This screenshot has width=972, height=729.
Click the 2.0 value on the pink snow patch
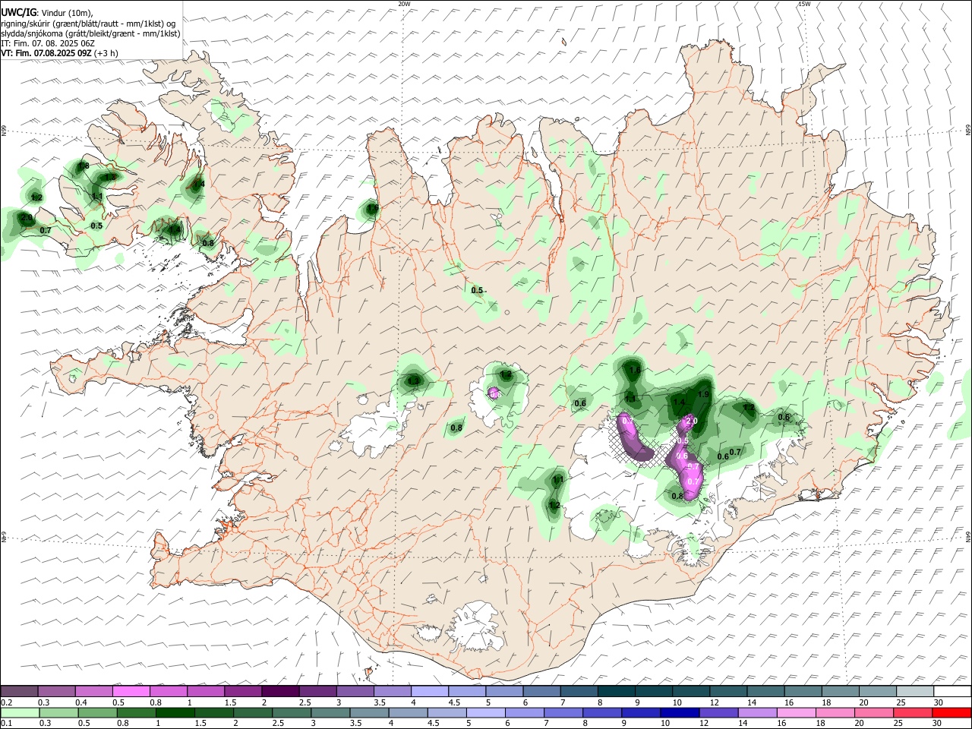[x=691, y=421]
